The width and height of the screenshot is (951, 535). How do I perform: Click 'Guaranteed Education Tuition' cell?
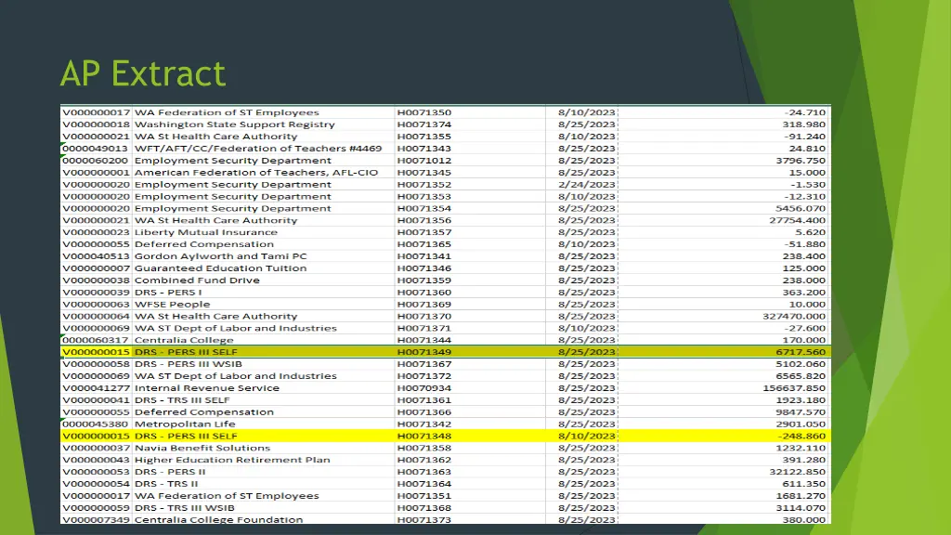coord(220,268)
